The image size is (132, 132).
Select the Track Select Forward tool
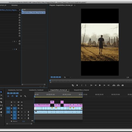1,95
